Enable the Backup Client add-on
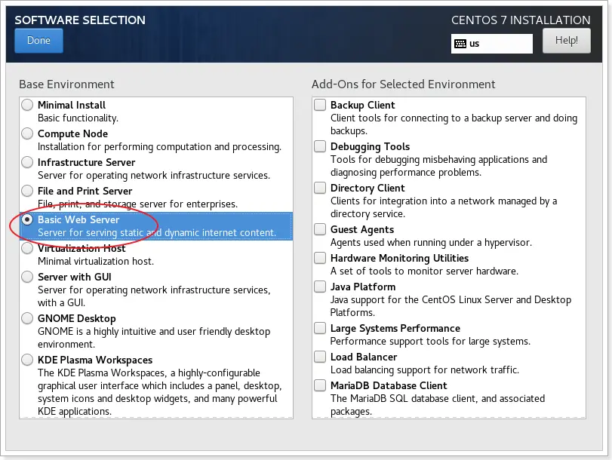This screenshot has width=612, height=460. pyautogui.click(x=321, y=106)
